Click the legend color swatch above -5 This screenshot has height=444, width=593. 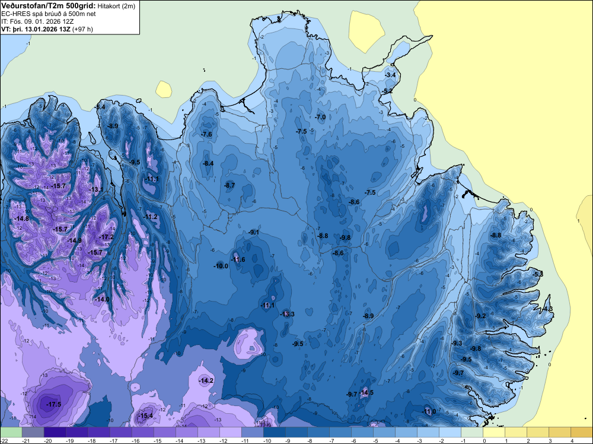tap(384, 432)
